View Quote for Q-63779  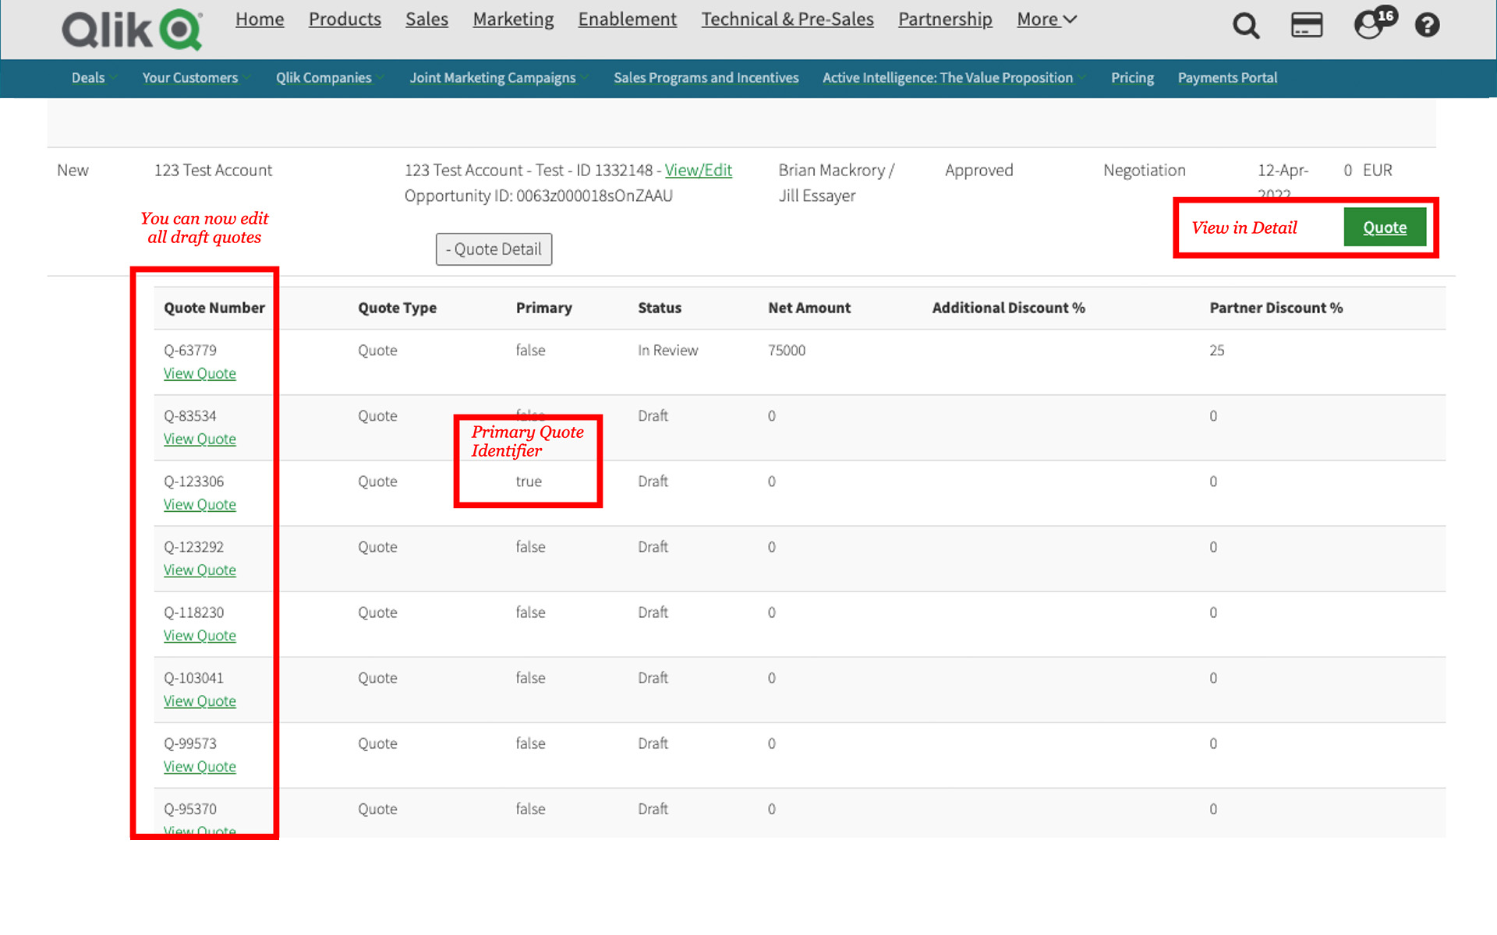[200, 374]
